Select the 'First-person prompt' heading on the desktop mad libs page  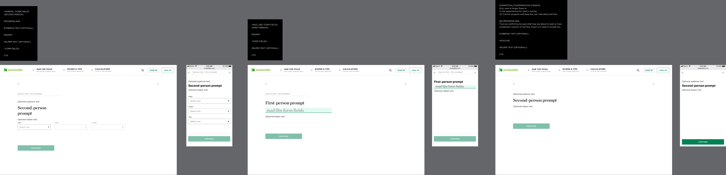click(285, 103)
